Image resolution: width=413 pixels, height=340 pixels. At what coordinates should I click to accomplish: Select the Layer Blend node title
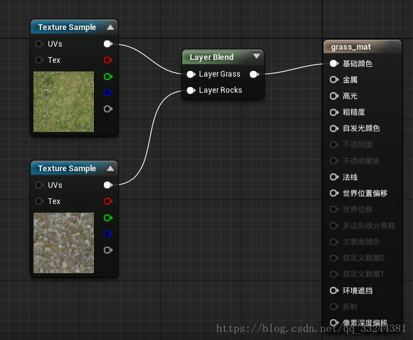(x=212, y=57)
